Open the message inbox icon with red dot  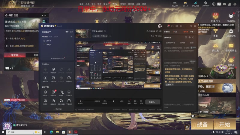(x=168, y=26)
